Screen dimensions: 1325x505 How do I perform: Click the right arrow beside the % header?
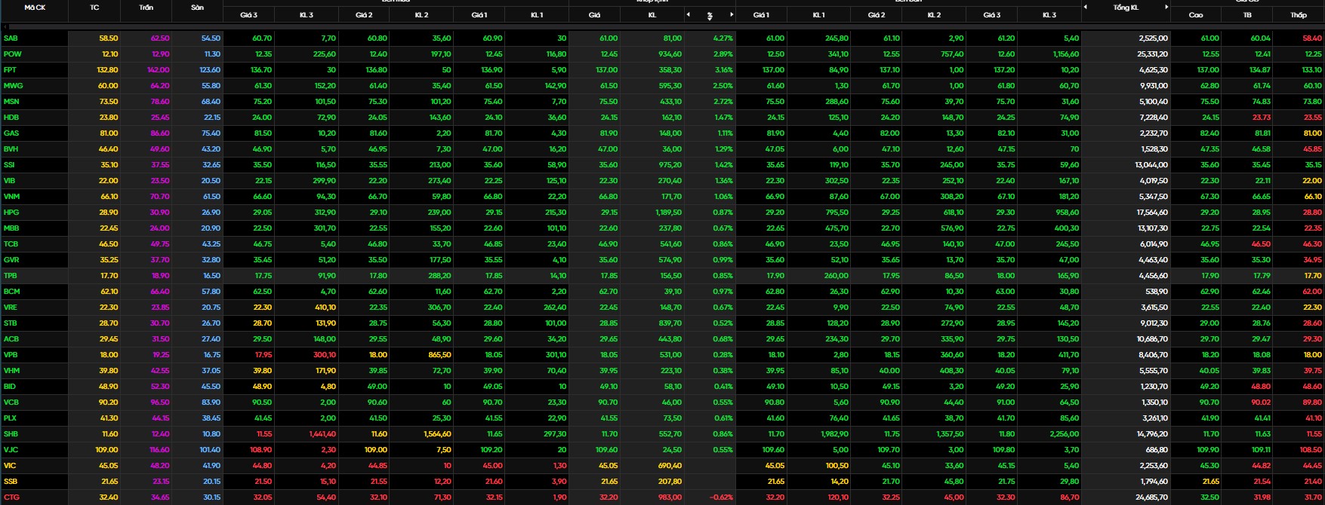point(731,14)
